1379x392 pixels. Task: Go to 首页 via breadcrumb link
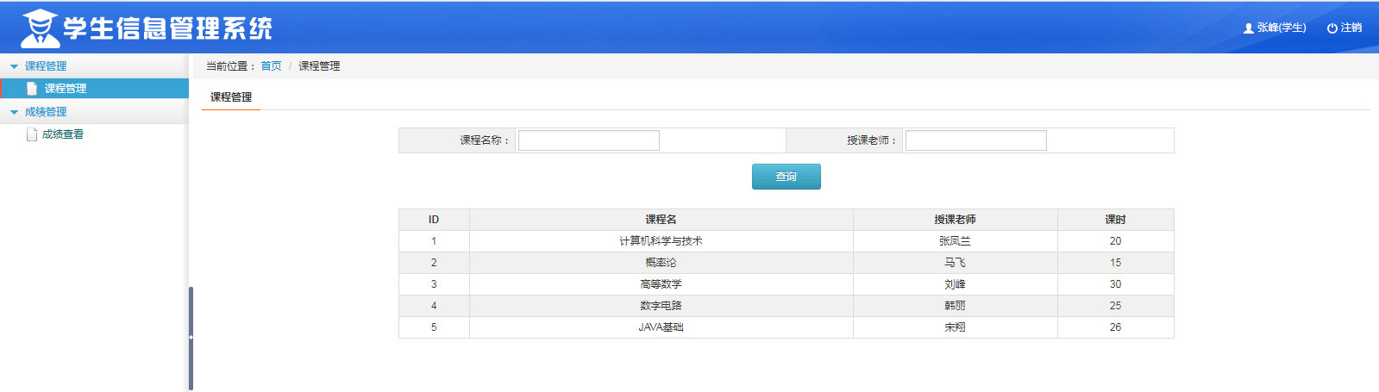tap(271, 66)
